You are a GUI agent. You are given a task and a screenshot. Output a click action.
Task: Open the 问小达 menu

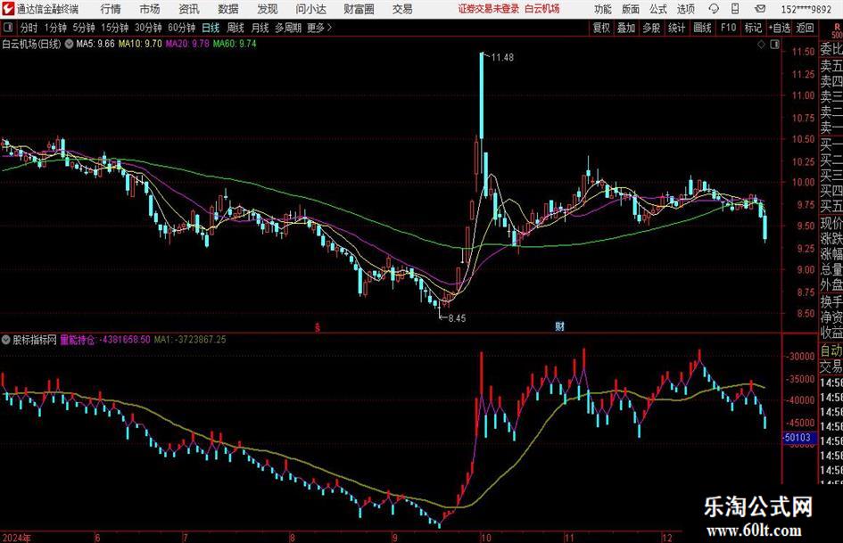click(310, 9)
